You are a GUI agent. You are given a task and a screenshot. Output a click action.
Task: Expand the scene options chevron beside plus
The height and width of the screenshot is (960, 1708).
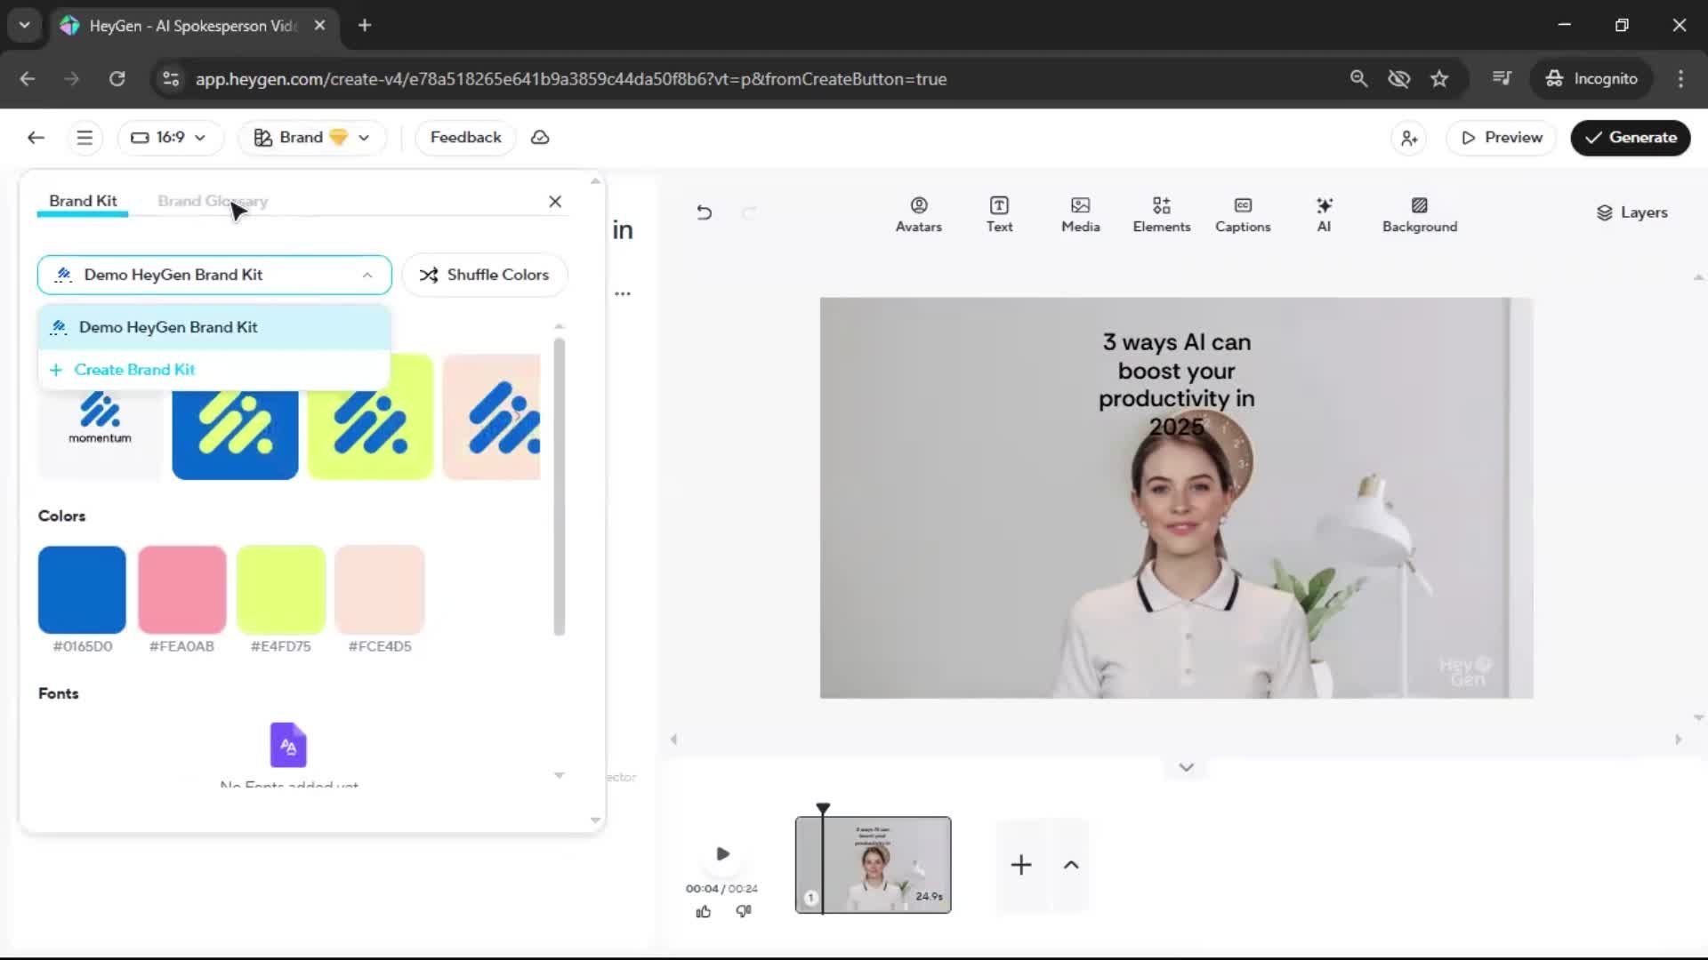[x=1071, y=865]
